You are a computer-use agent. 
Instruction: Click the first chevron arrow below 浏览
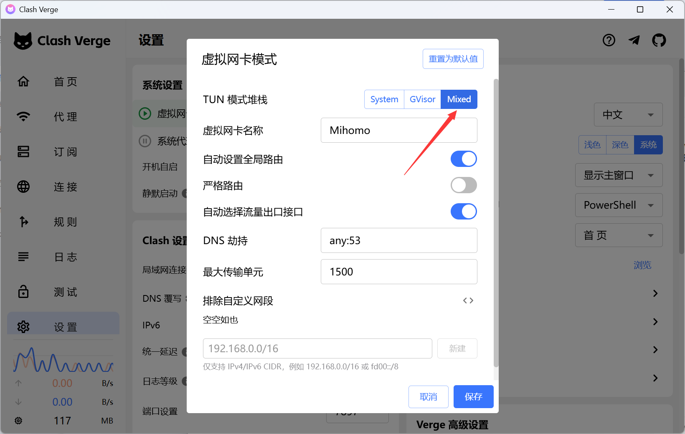655,293
